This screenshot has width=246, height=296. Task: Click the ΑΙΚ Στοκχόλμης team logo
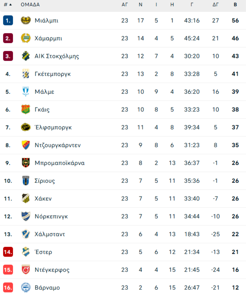26,56
